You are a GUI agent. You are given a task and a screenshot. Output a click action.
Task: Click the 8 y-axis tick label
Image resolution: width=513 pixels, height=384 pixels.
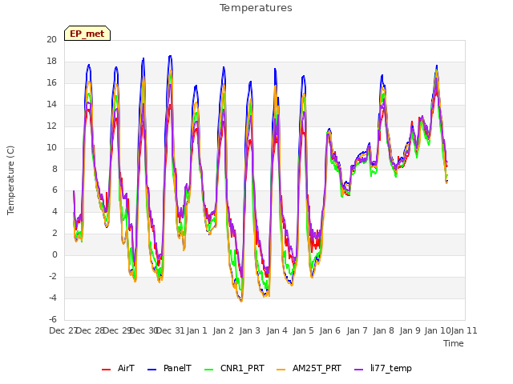55,169
